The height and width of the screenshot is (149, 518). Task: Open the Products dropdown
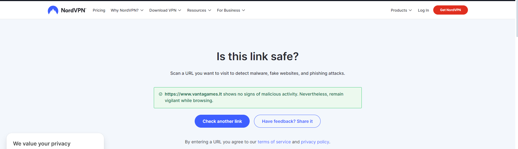(401, 10)
